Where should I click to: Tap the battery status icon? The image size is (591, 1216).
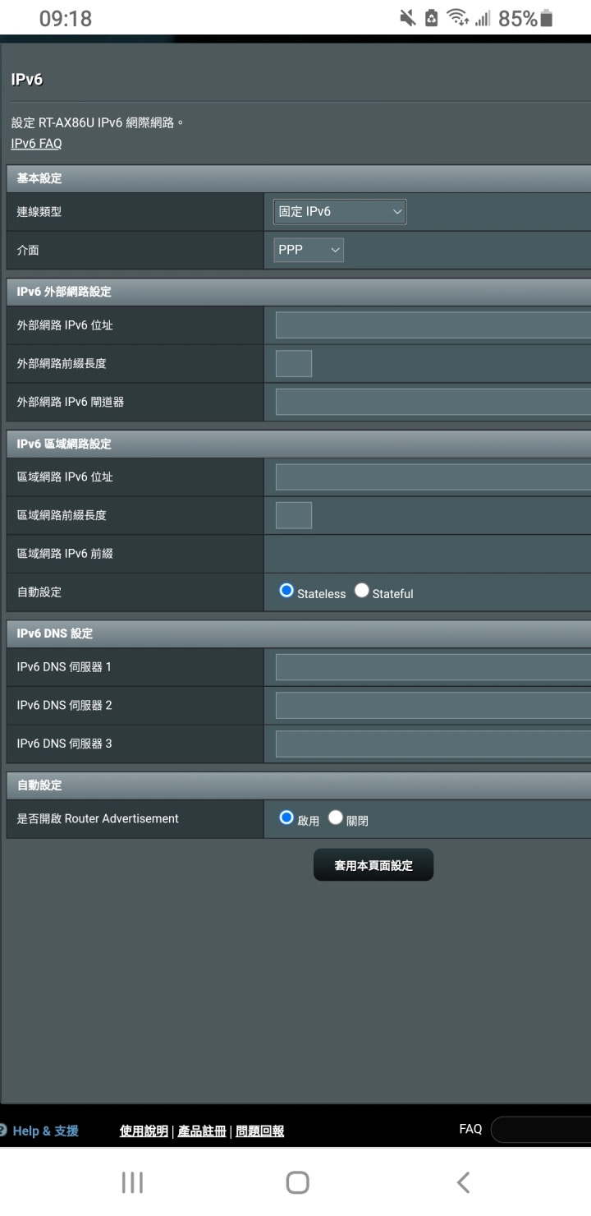(547, 19)
